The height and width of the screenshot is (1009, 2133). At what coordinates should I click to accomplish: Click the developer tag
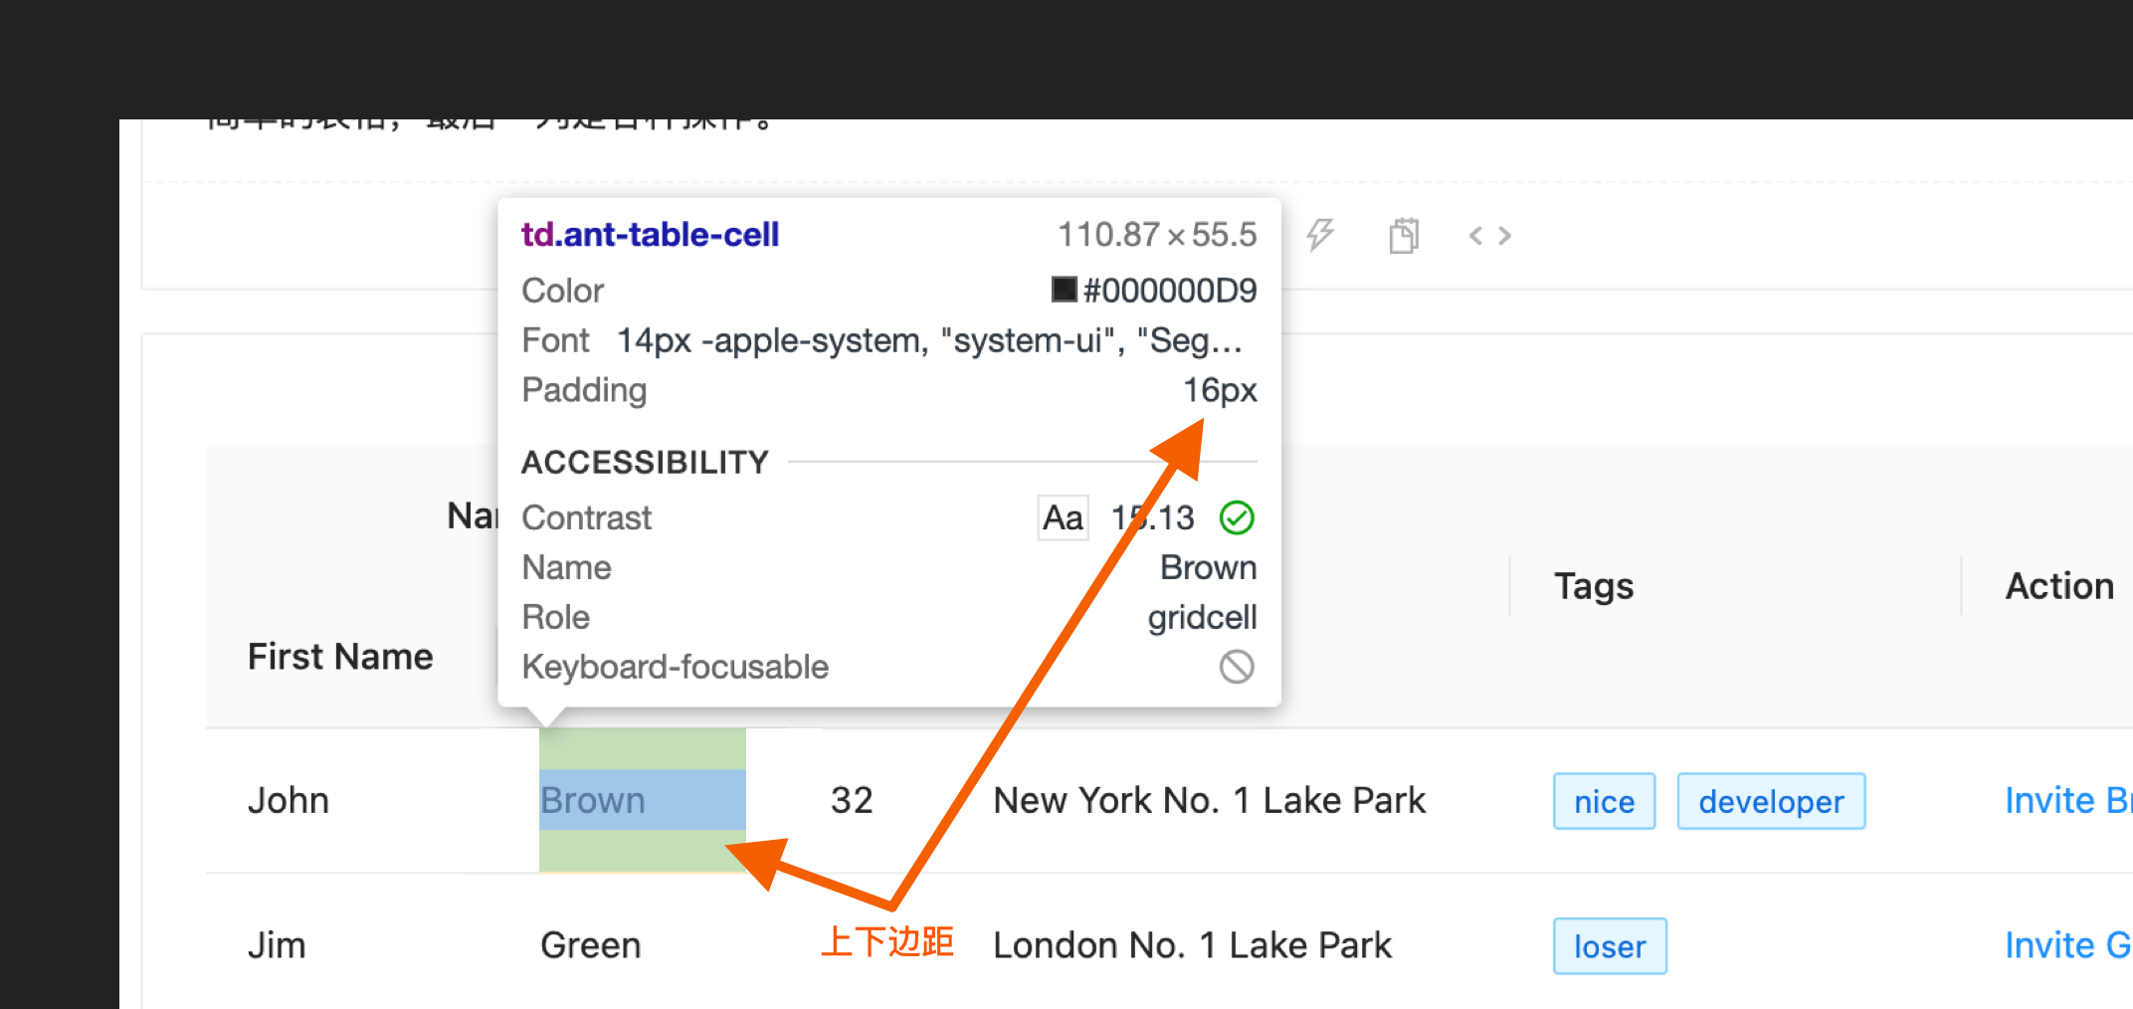[x=1771, y=801]
